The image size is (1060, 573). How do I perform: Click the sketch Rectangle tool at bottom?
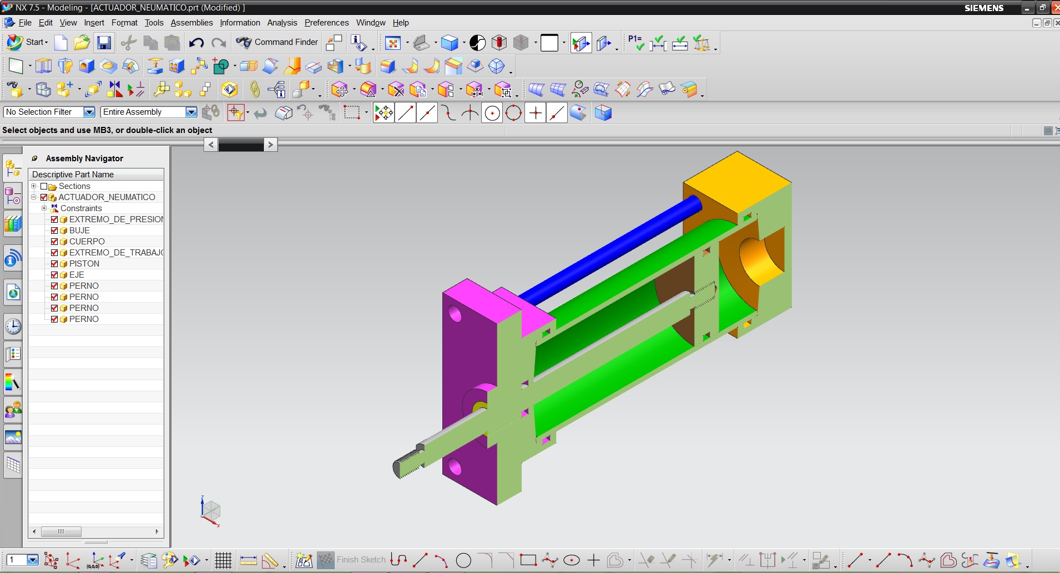pyautogui.click(x=528, y=560)
